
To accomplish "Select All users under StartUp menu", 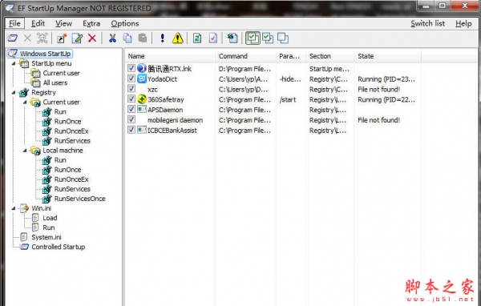I will tap(55, 83).
